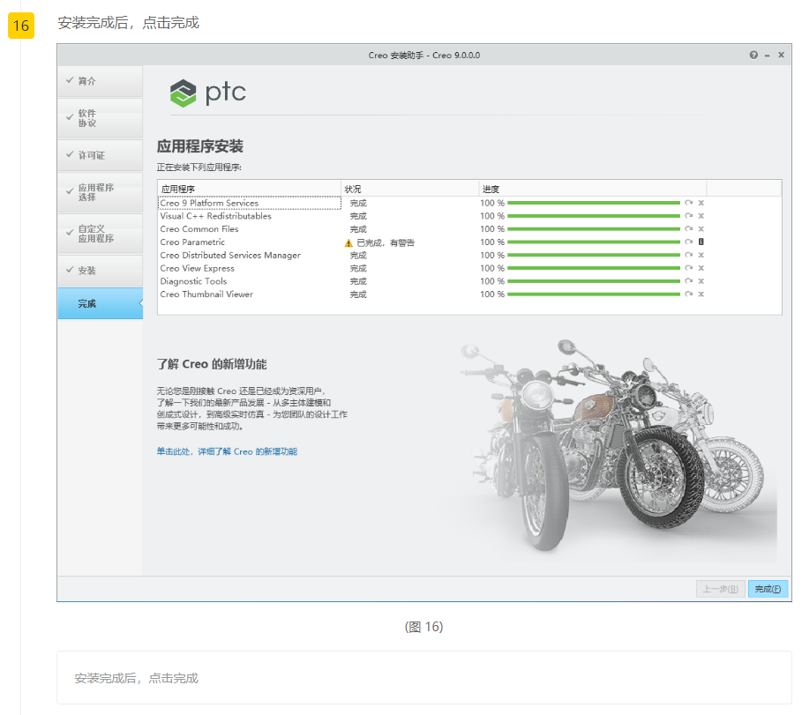The image size is (802, 715).
Task: Click the PTC logo
Action: point(207,93)
